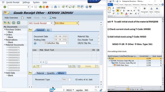Viewport: 165px width, 92px height.
Task: Click the First Page icon in SAP toolbar
Action: (x=64, y=7)
